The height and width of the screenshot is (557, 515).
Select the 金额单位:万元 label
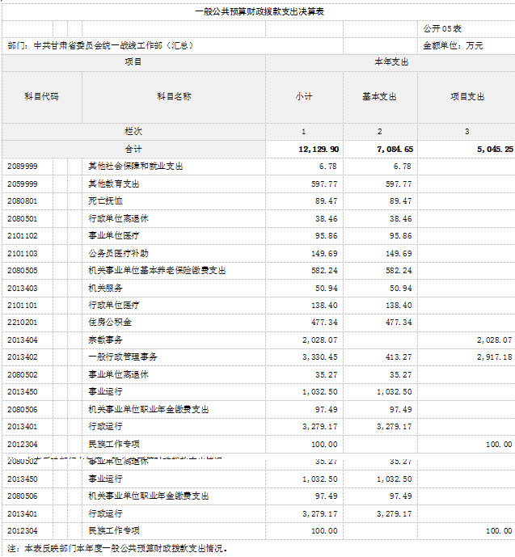pos(453,45)
